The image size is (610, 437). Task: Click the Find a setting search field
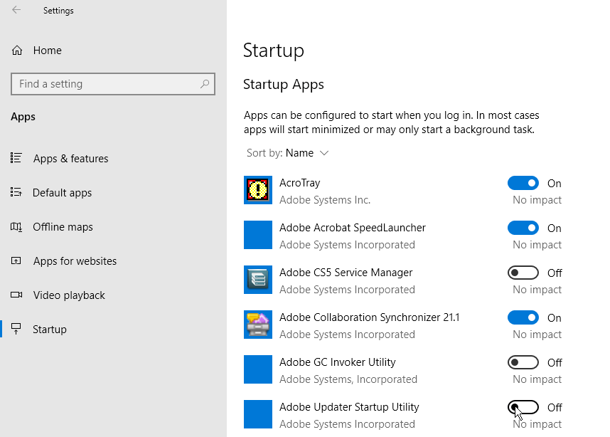[113, 84]
